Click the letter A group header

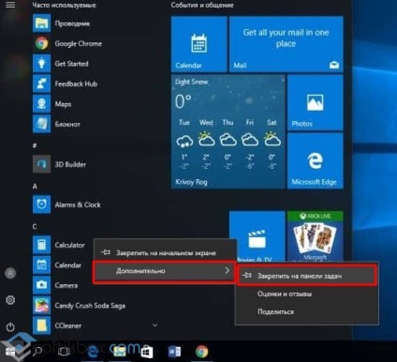tap(35, 187)
